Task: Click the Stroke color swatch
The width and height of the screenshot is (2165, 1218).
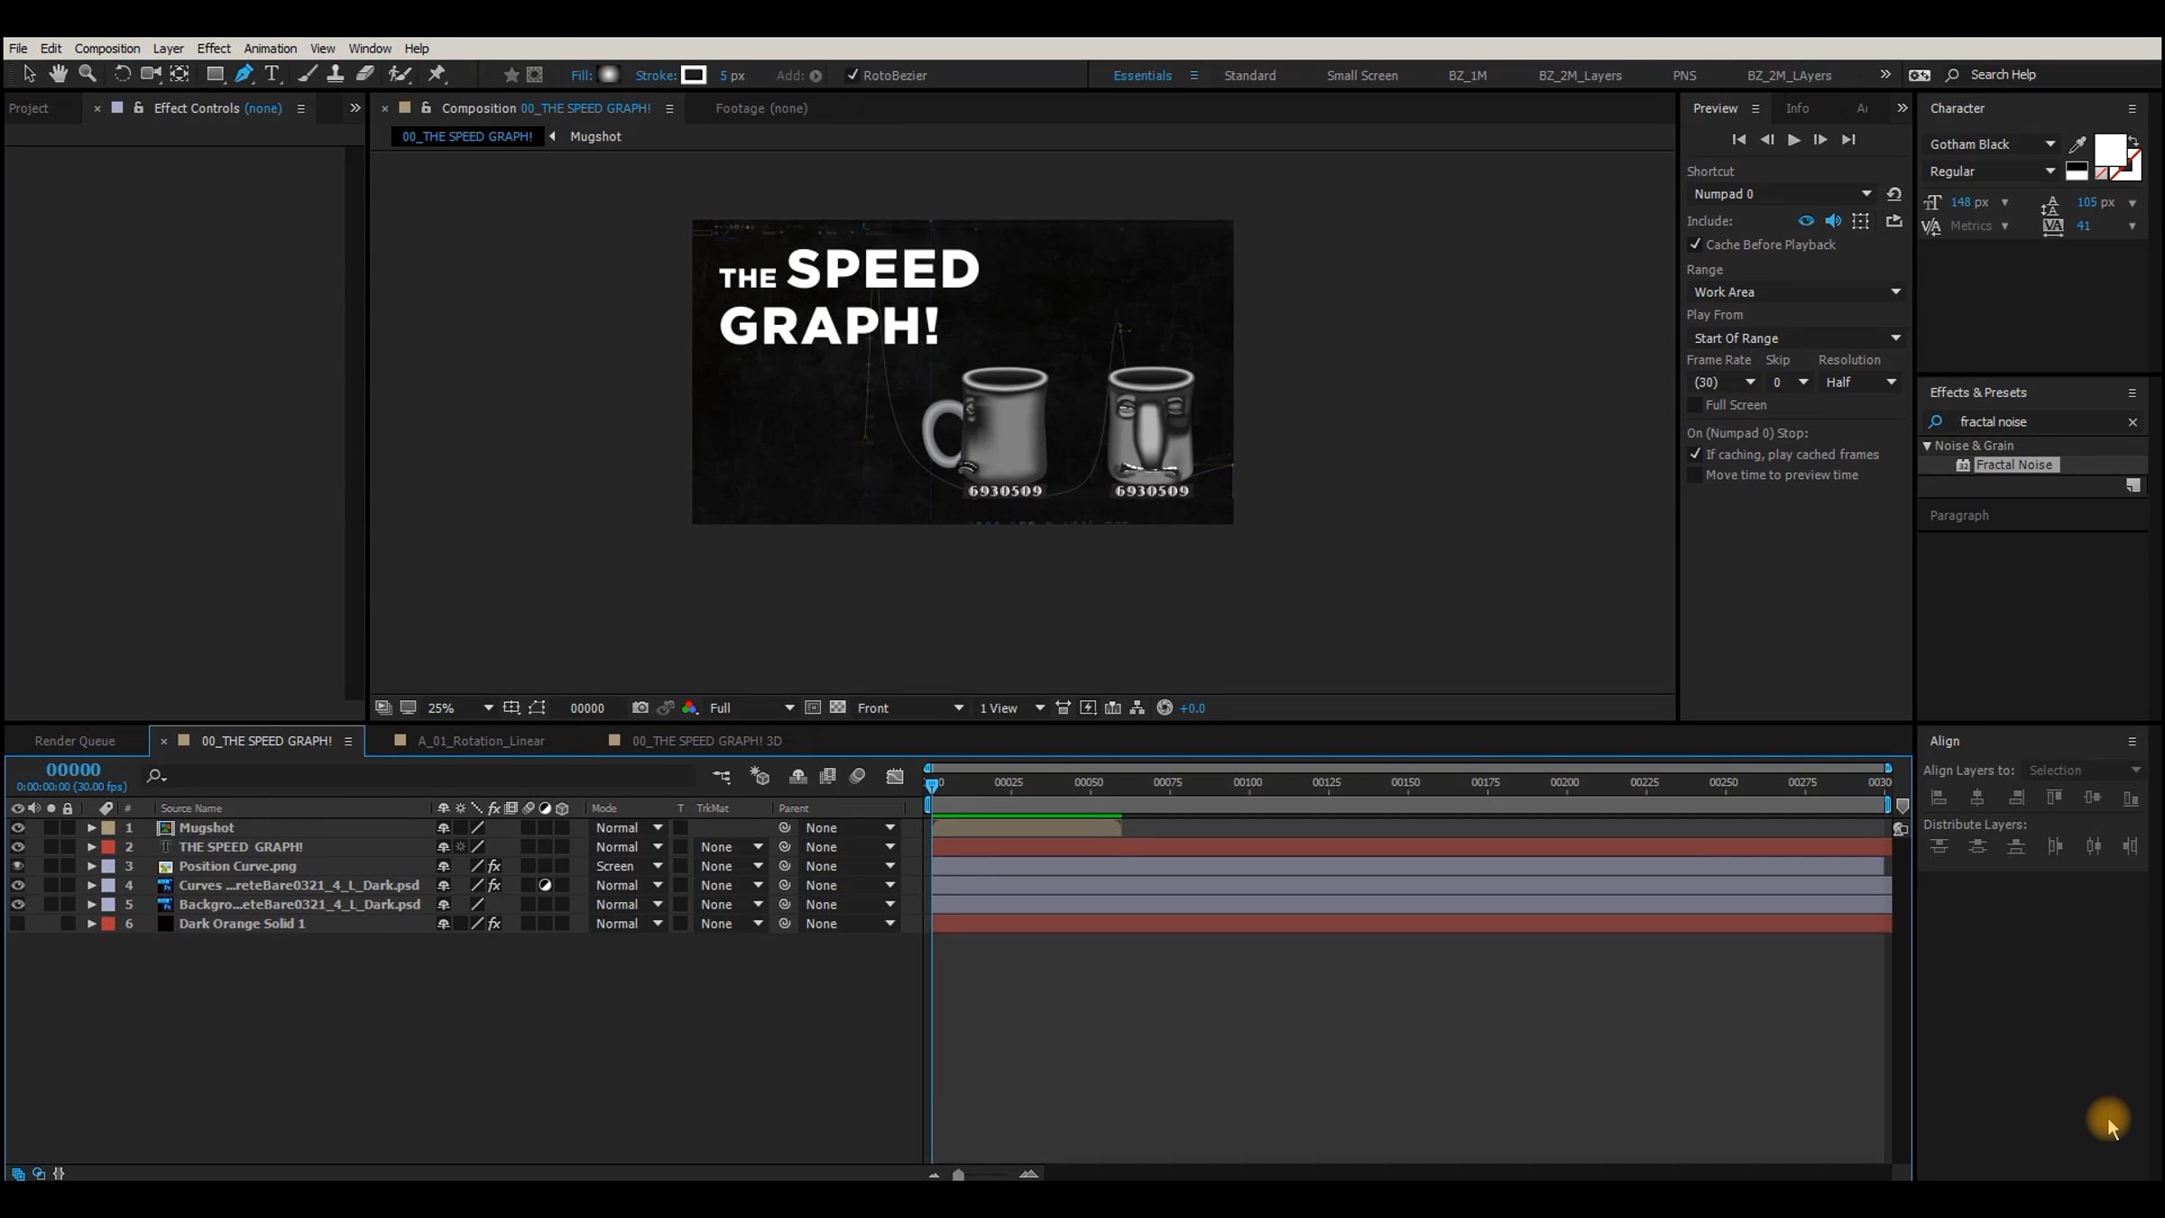Action: pyautogui.click(x=693, y=75)
